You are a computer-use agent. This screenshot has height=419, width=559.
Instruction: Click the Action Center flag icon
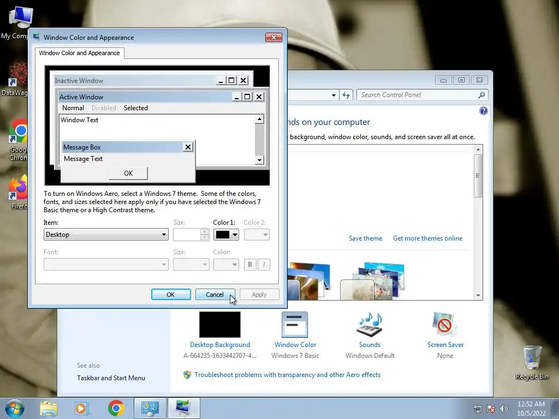pyautogui.click(x=491, y=409)
